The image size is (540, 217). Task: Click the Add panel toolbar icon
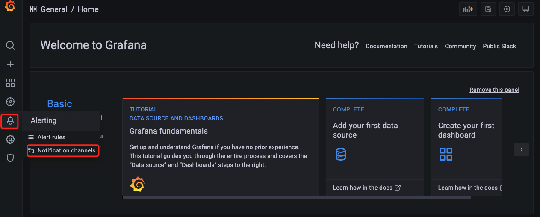[x=468, y=9]
